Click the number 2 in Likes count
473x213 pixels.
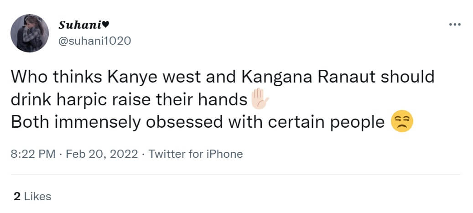pos(17,197)
